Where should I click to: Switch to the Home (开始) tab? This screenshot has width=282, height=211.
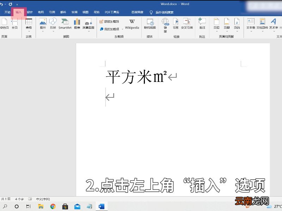pos(7,12)
